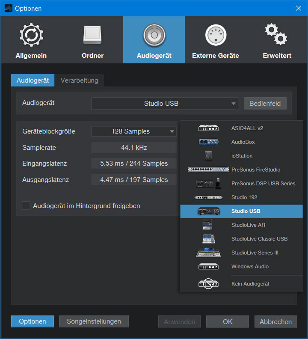Select the Ordner drive icon
The width and height of the screenshot is (308, 339).
tap(92, 35)
